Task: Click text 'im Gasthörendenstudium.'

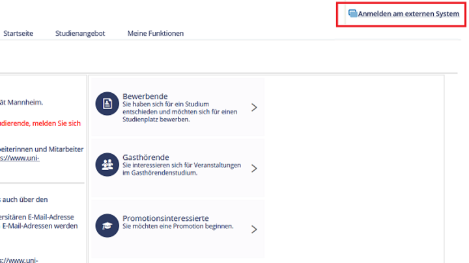Action: pyautogui.click(x=160, y=173)
